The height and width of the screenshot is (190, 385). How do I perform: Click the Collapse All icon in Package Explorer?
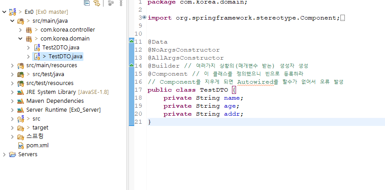[87, 3]
